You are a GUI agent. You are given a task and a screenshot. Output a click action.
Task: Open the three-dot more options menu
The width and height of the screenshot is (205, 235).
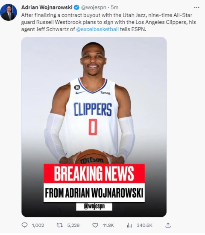196,7
